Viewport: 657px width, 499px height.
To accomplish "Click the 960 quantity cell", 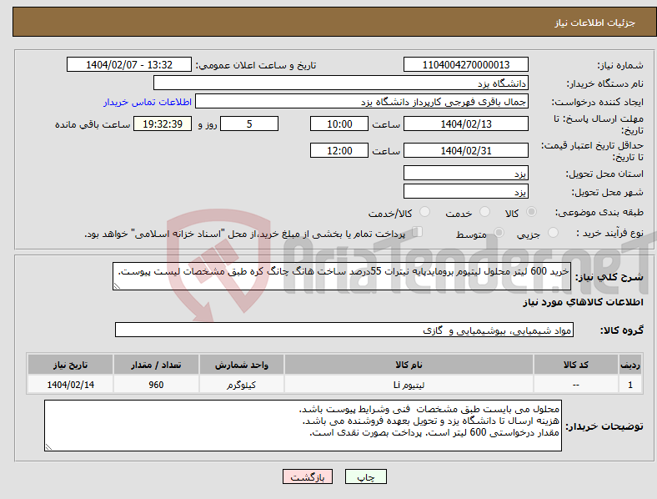I will pos(156,385).
